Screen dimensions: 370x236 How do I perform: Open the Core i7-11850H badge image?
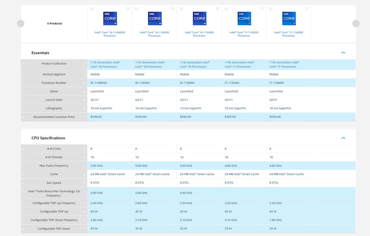(x=244, y=18)
